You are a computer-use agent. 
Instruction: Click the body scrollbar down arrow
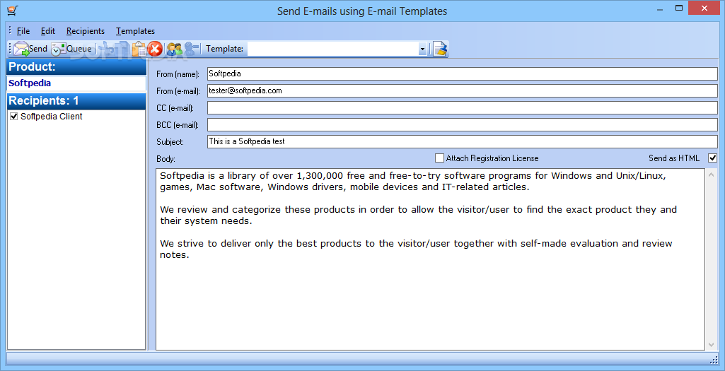click(711, 345)
